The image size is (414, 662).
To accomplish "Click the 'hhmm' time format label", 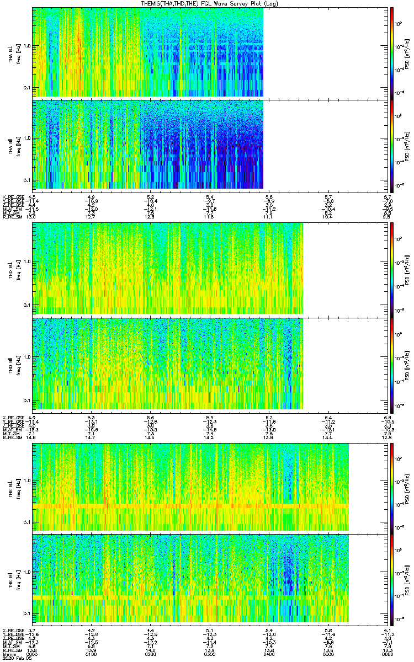I will (x=9, y=654).
